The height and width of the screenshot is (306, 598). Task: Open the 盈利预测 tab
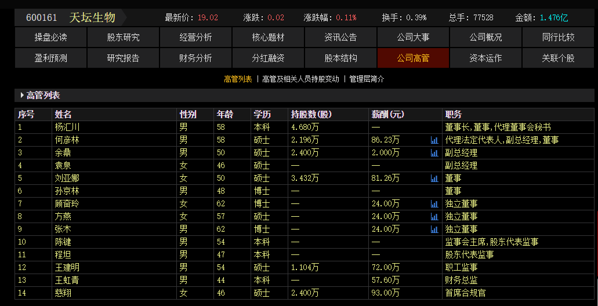[x=50, y=58]
